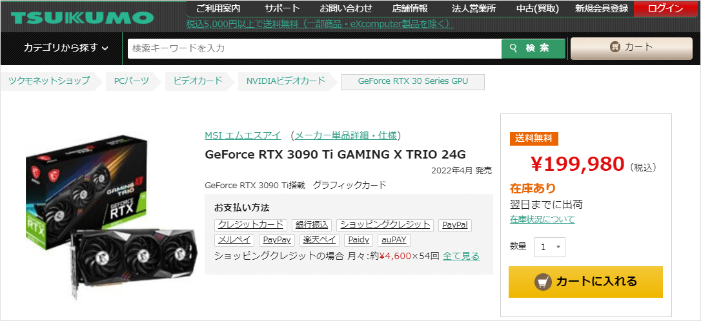This screenshot has width=701, height=321.
Task: Click the cart icon in カート button
Action: click(x=616, y=47)
